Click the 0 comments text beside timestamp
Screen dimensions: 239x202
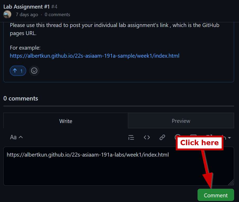tap(57, 15)
